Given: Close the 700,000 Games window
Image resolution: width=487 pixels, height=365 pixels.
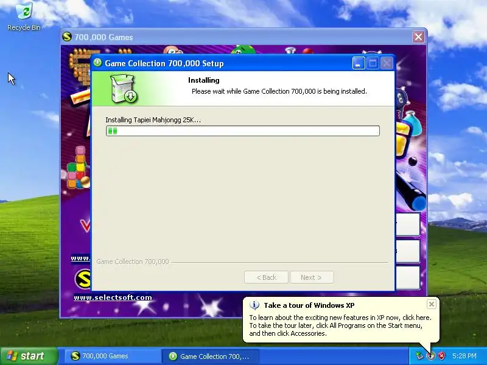Looking at the screenshot, I should pos(418,37).
